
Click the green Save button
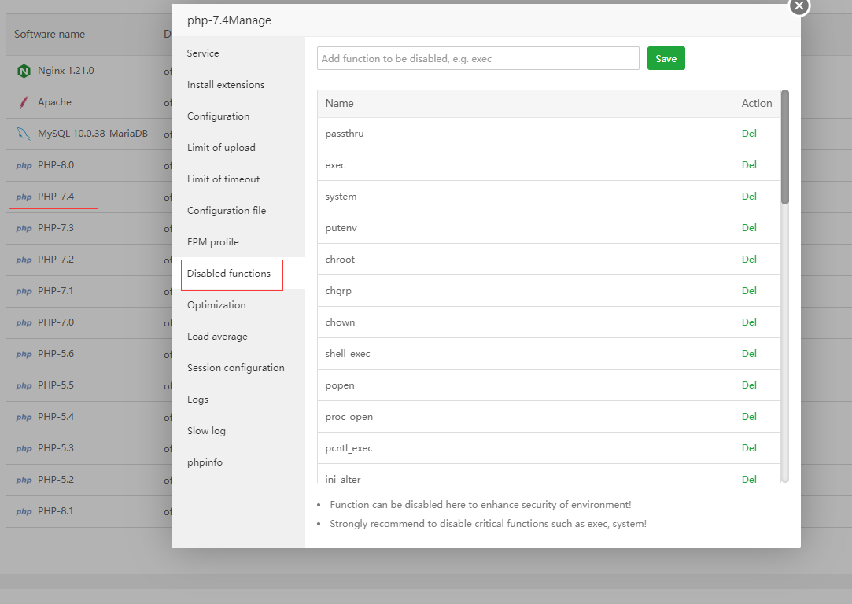pyautogui.click(x=666, y=58)
